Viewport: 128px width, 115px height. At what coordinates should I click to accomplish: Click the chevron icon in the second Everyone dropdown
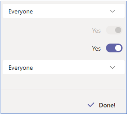[112, 67]
